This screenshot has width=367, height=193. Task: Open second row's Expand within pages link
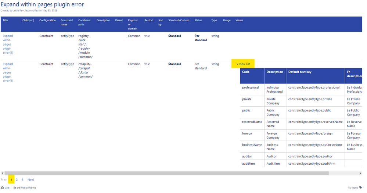click(8, 72)
